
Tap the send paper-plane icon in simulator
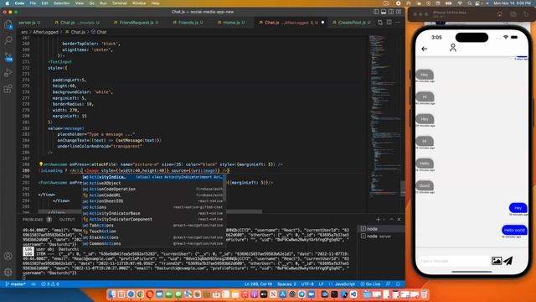508,261
